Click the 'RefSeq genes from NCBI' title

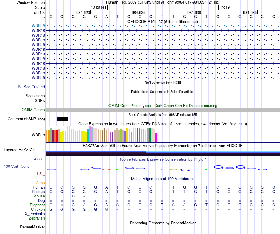(163, 83)
